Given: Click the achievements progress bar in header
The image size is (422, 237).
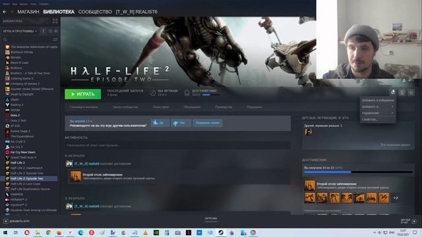Looking at the screenshot, I should [x=211, y=95].
